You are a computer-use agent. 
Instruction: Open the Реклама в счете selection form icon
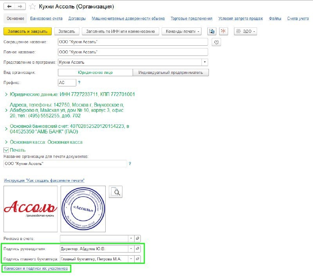click(x=138, y=238)
